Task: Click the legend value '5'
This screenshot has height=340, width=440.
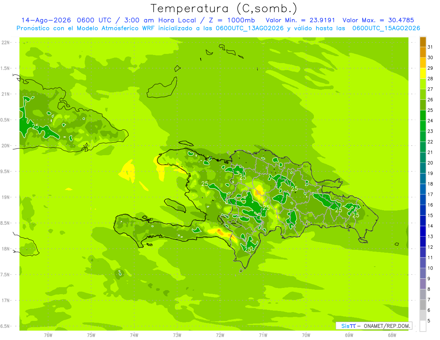Action: click(429, 321)
